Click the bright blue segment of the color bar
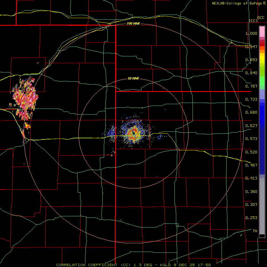This screenshot has width=267, height=267. pos(262,116)
